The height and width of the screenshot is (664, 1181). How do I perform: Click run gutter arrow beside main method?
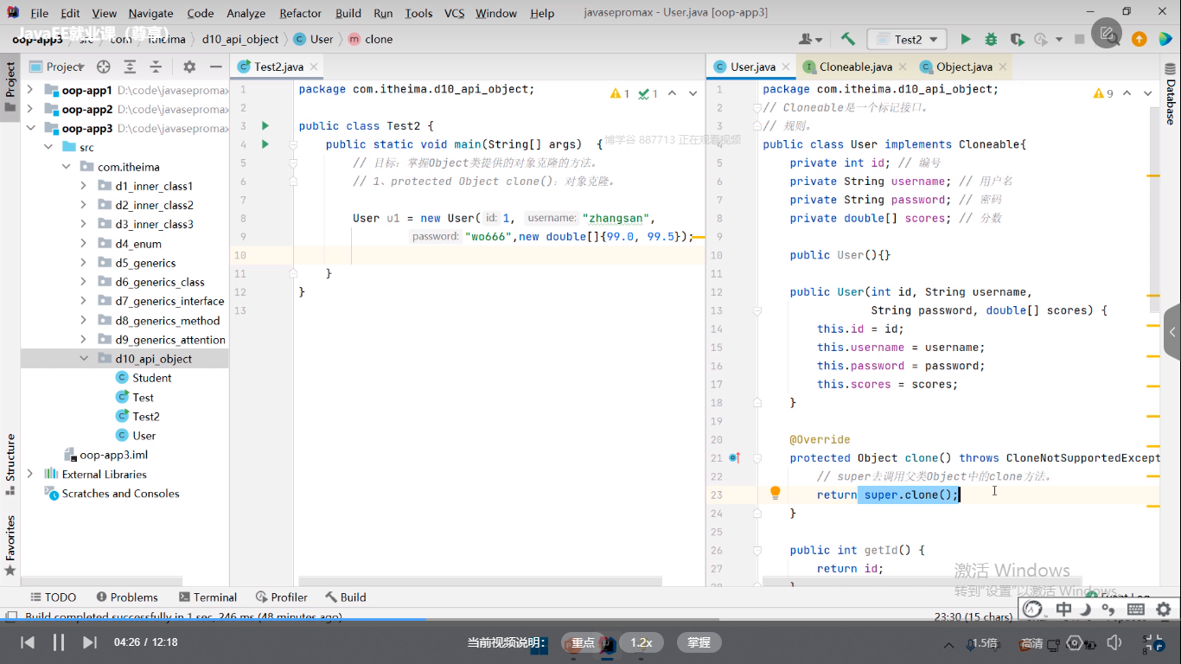click(x=265, y=144)
